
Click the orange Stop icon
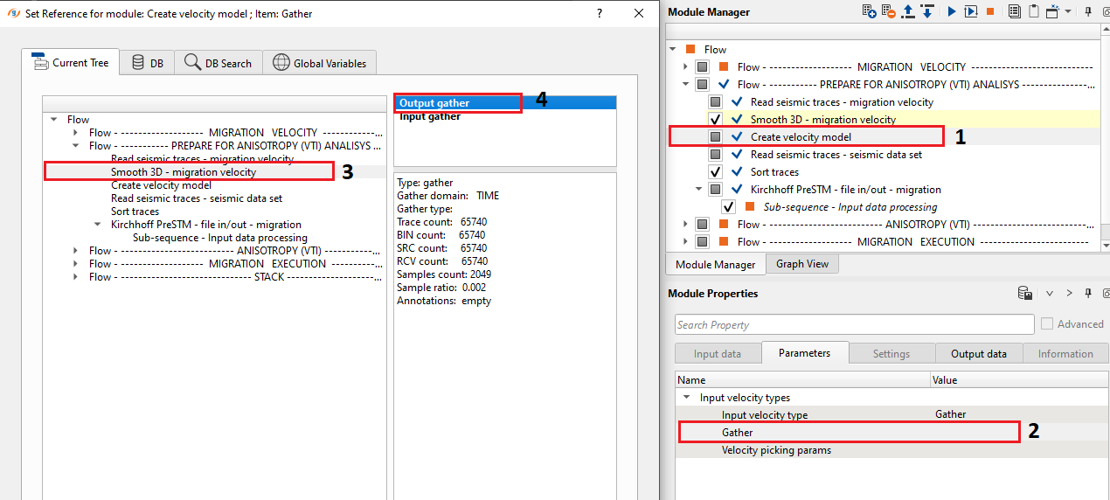tap(990, 11)
